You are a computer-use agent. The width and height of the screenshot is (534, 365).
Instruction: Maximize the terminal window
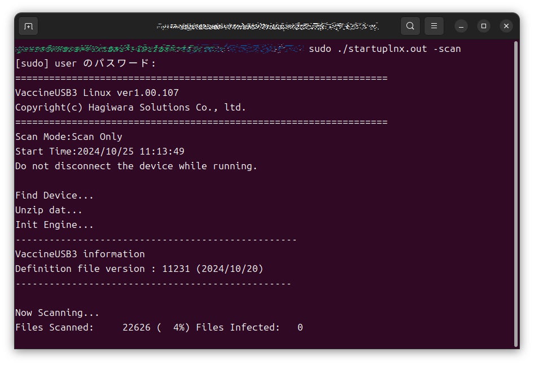pos(484,26)
